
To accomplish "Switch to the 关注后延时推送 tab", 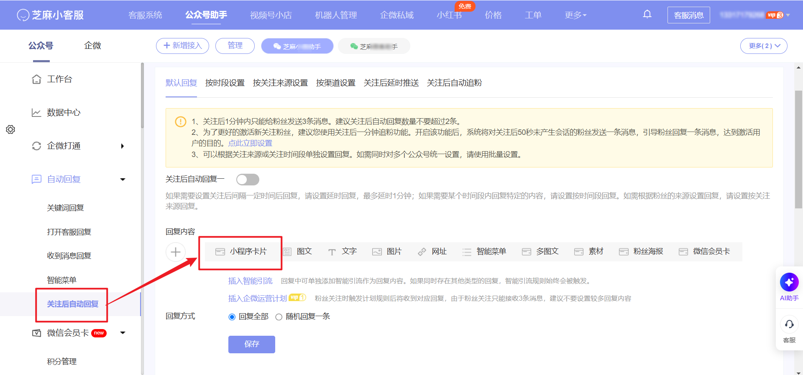I will pyautogui.click(x=391, y=83).
